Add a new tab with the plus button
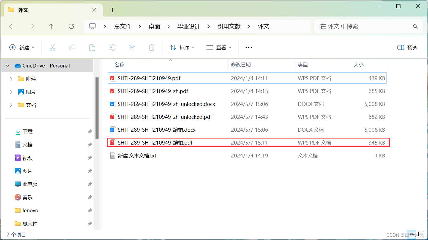428x240 pixels. click(x=112, y=10)
